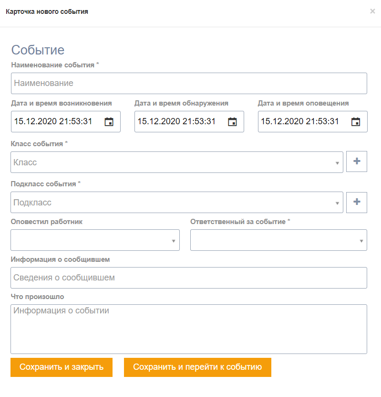The width and height of the screenshot is (381, 397).
Task: Click plus icon next to Подкласс
Action: coord(357,202)
